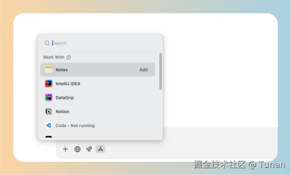Click the Work With help question icon

pos(69,57)
